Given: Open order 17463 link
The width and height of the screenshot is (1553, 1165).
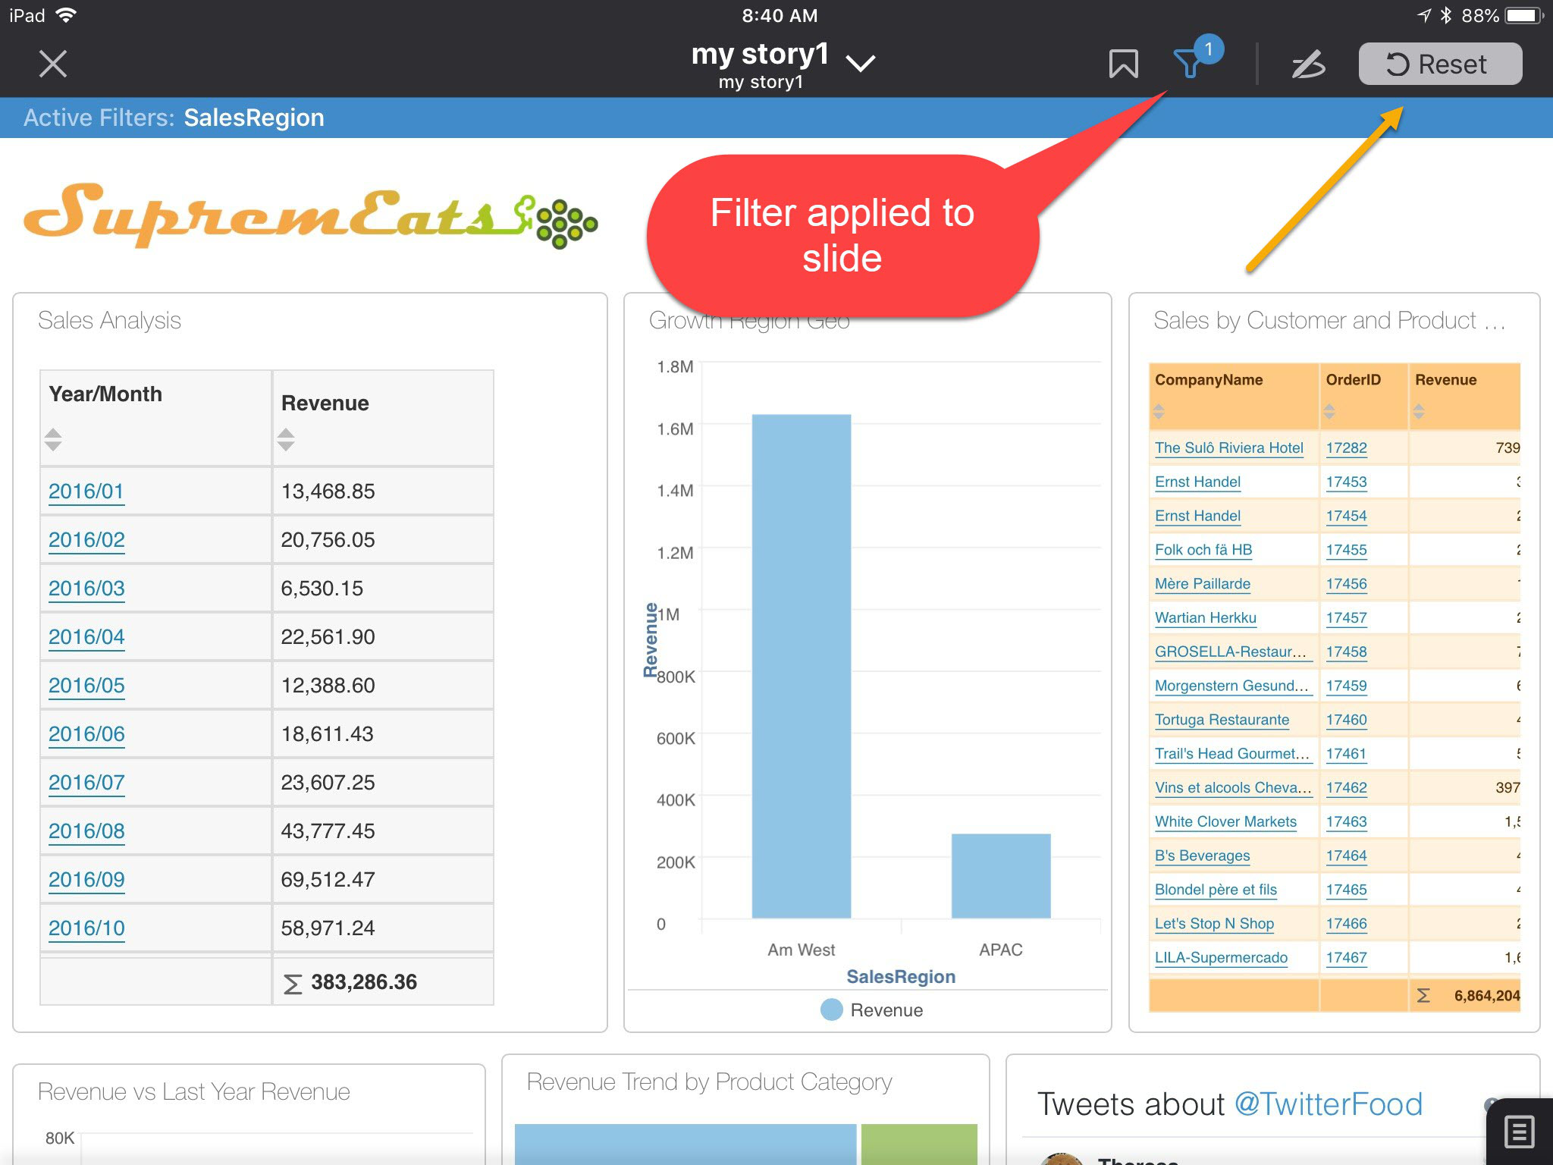Looking at the screenshot, I should tap(1346, 821).
